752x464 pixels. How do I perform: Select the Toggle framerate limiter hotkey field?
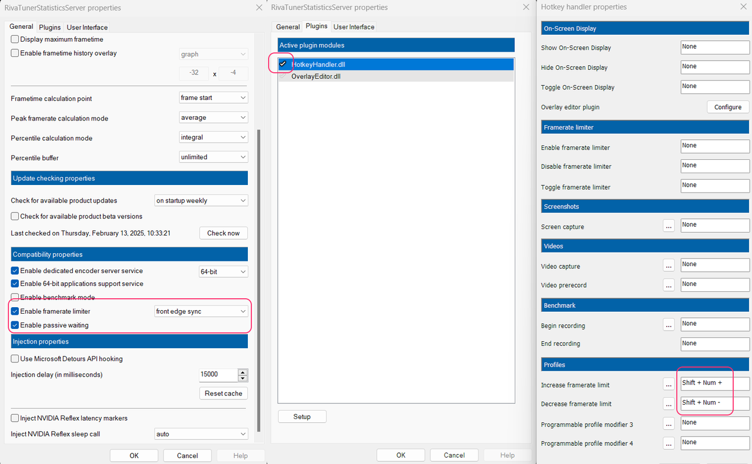tap(715, 186)
